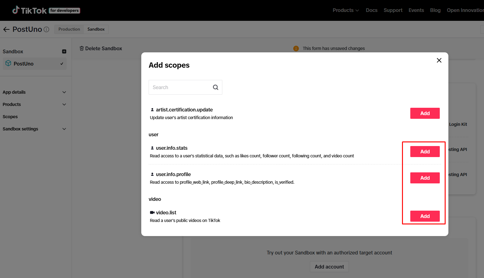Close the Add scopes dialog

[x=439, y=60]
